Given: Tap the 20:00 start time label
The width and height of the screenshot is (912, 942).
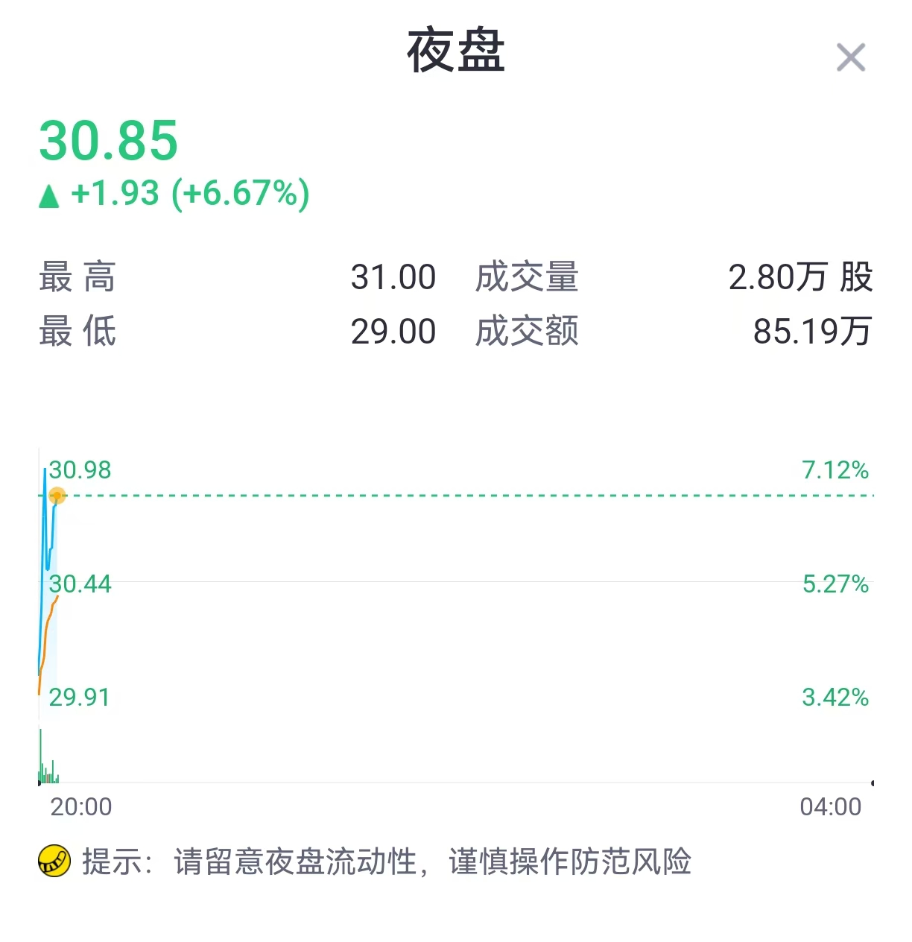Looking at the screenshot, I should coord(80,806).
